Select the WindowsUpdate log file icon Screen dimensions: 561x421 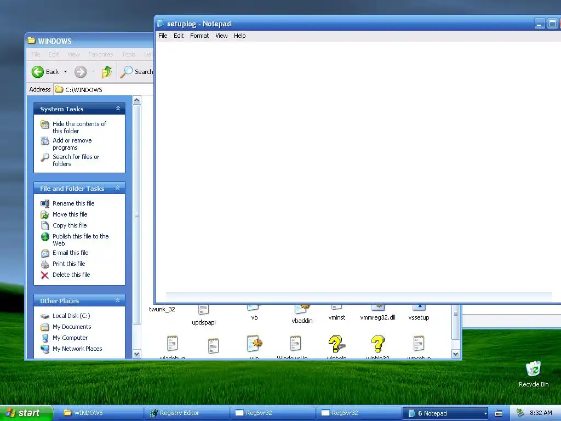pos(295,344)
